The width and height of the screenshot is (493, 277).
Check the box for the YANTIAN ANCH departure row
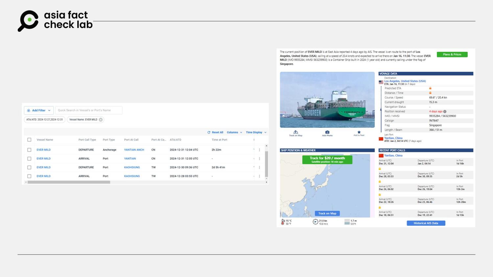[29, 150]
